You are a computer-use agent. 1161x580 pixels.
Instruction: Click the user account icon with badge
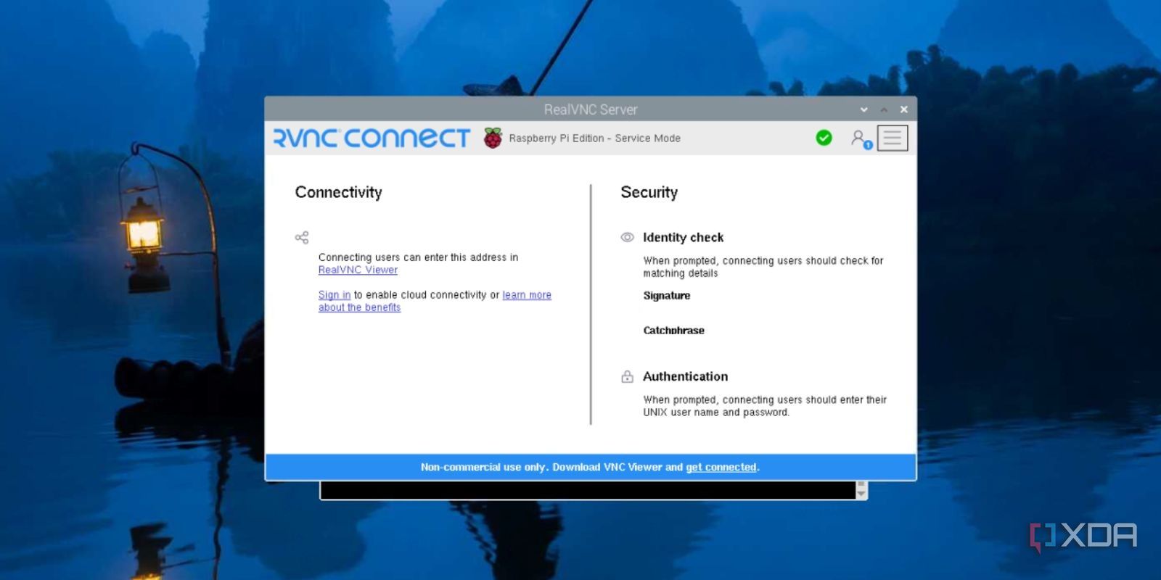pos(861,138)
